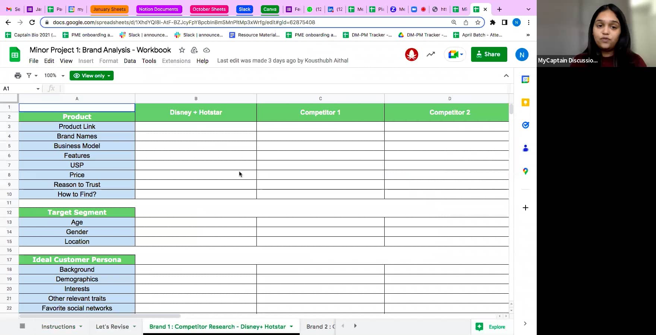Open the Edit menu
Viewport: 656px width, 335px height.
pyautogui.click(x=49, y=61)
